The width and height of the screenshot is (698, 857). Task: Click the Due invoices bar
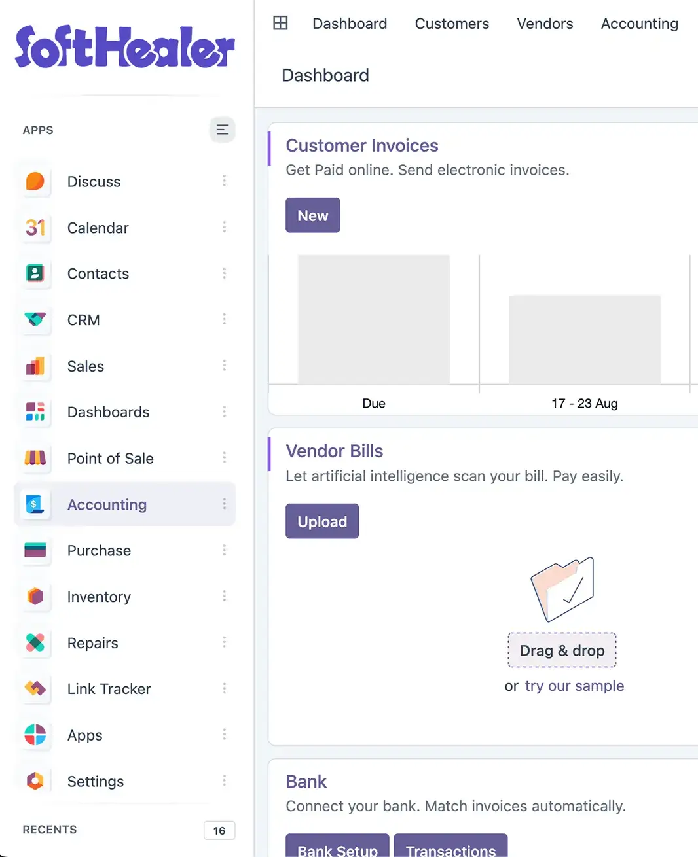(x=374, y=319)
